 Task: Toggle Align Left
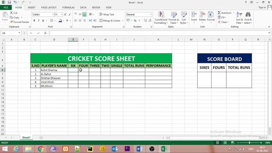pyautogui.click(x=76, y=20)
